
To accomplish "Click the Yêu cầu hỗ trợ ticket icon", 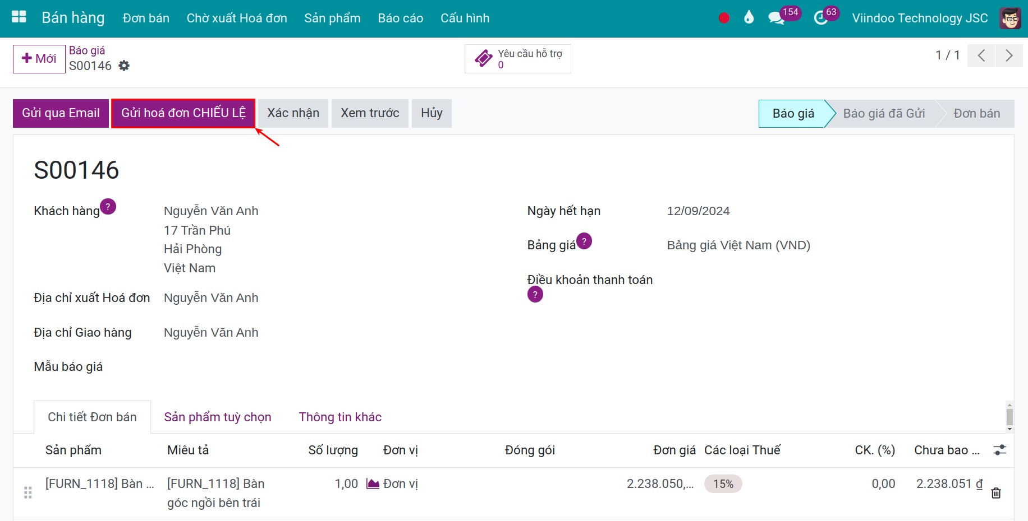I will pyautogui.click(x=484, y=58).
